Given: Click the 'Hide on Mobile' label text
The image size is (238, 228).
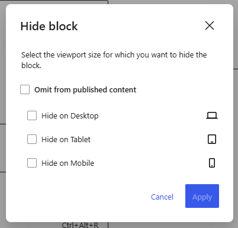Looking at the screenshot, I should click(x=68, y=163).
